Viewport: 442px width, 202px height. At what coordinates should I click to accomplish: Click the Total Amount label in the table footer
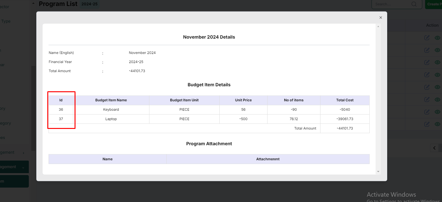point(305,128)
